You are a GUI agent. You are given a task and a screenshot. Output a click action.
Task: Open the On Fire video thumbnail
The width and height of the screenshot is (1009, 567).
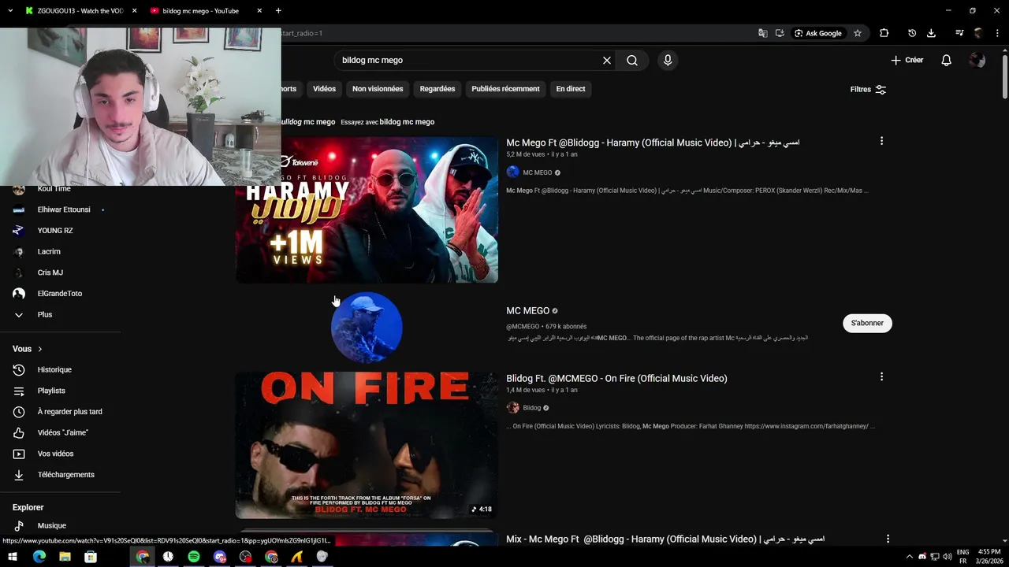[x=367, y=446]
